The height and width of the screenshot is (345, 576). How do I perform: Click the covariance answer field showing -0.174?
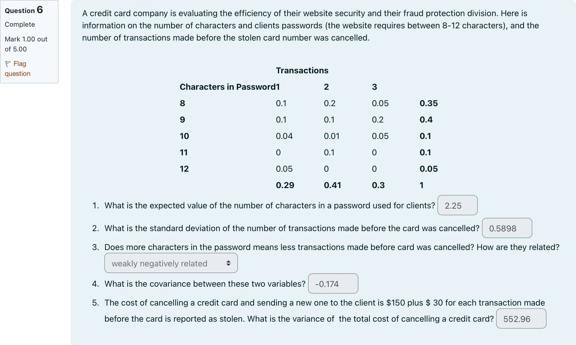333,284
